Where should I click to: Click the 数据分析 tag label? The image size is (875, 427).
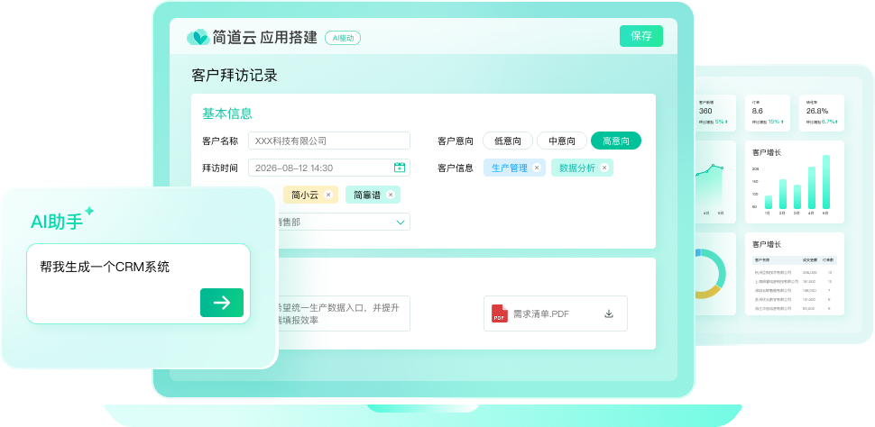577,168
